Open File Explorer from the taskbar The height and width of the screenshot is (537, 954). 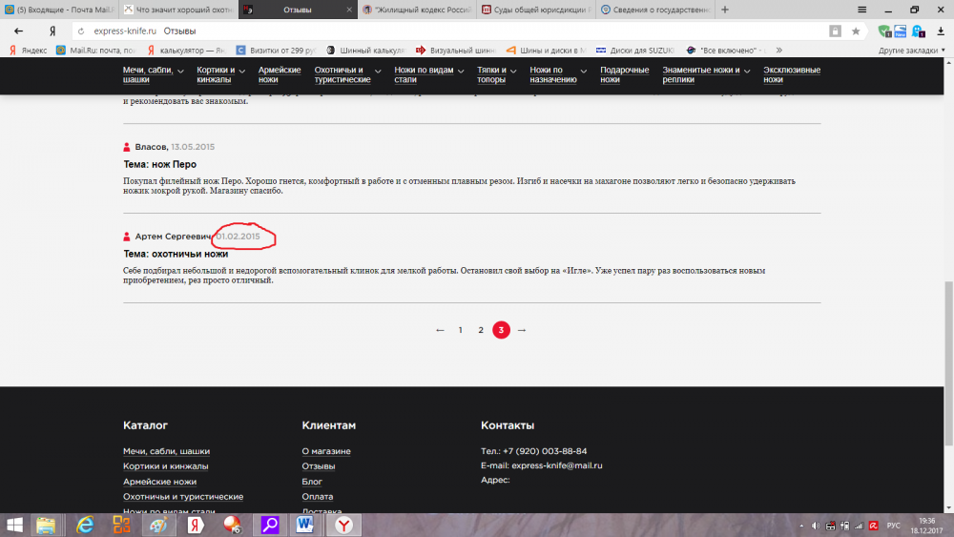pos(46,524)
